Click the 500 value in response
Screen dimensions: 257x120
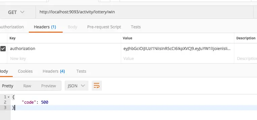click(45, 102)
